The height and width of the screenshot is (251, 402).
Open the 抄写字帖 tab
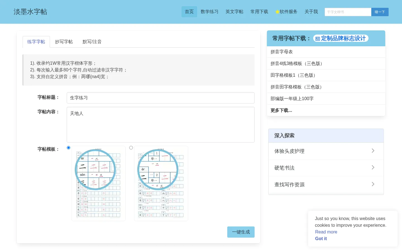pyautogui.click(x=64, y=42)
